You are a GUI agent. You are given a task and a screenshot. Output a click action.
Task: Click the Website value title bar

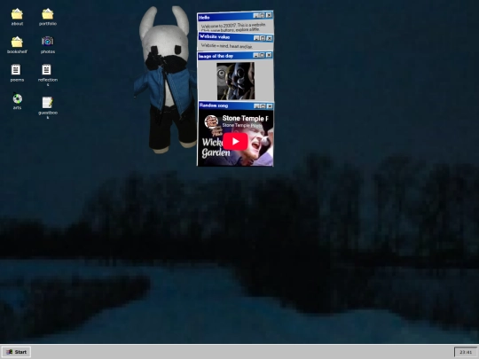click(236, 37)
